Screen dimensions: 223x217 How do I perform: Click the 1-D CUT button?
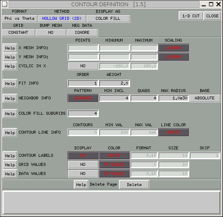[x=191, y=16]
